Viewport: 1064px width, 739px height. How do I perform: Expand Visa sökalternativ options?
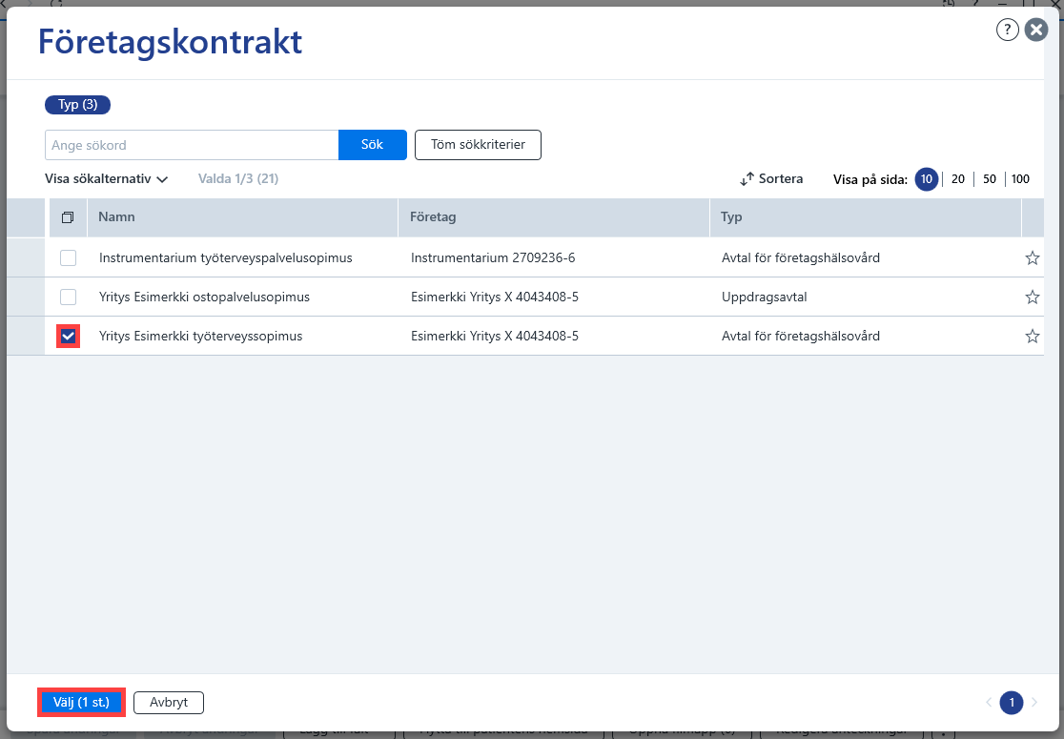coord(106,179)
